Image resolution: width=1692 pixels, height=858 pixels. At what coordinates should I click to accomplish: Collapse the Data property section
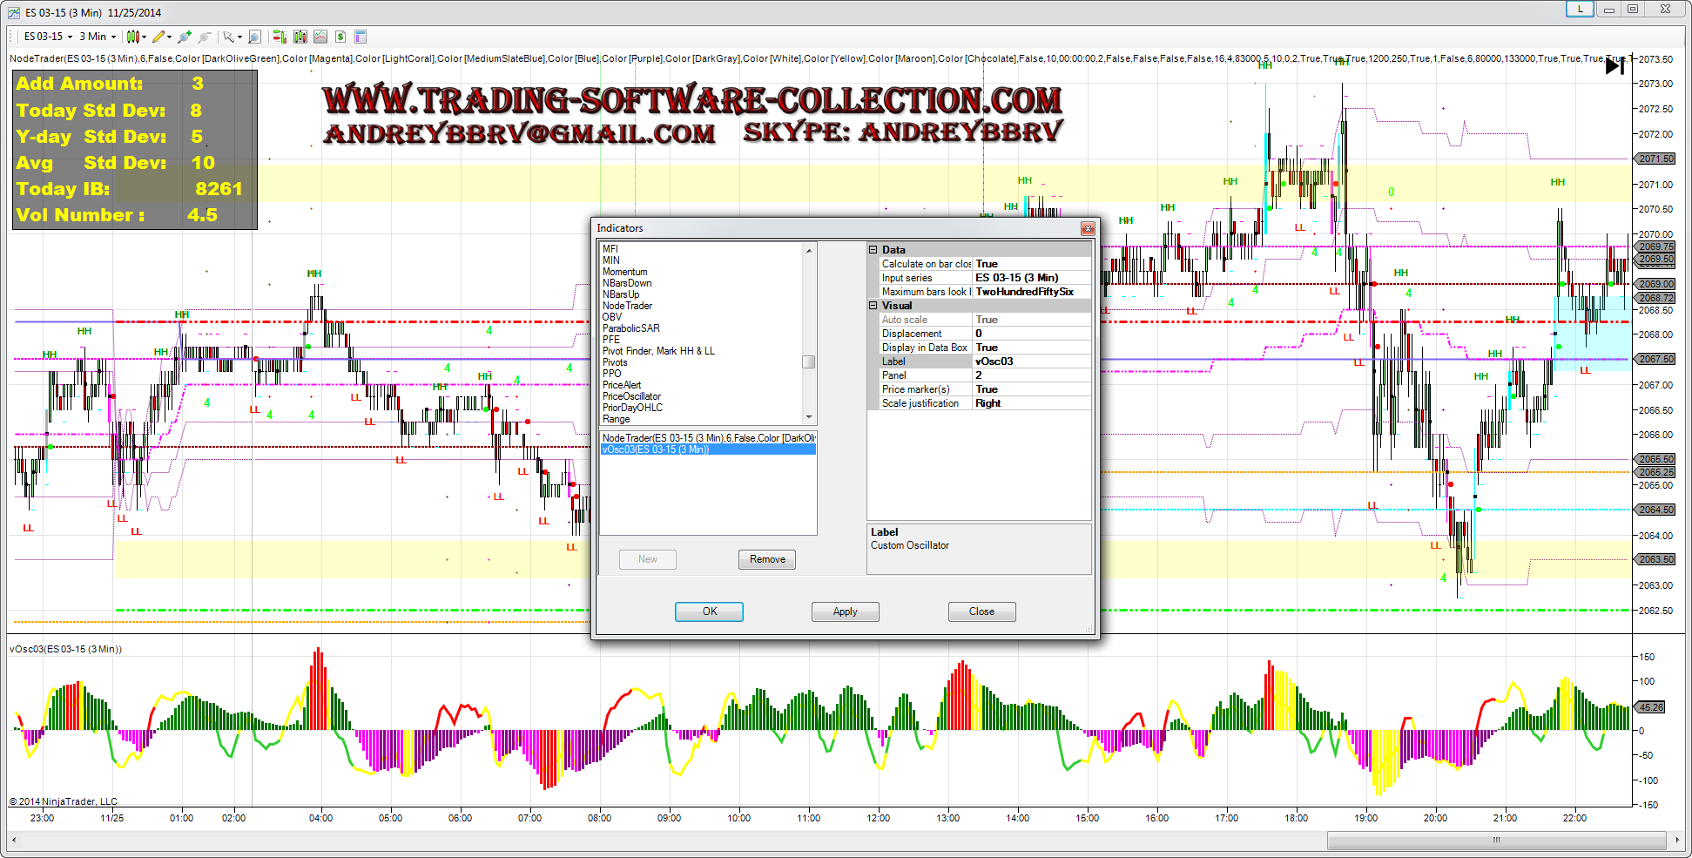(873, 250)
